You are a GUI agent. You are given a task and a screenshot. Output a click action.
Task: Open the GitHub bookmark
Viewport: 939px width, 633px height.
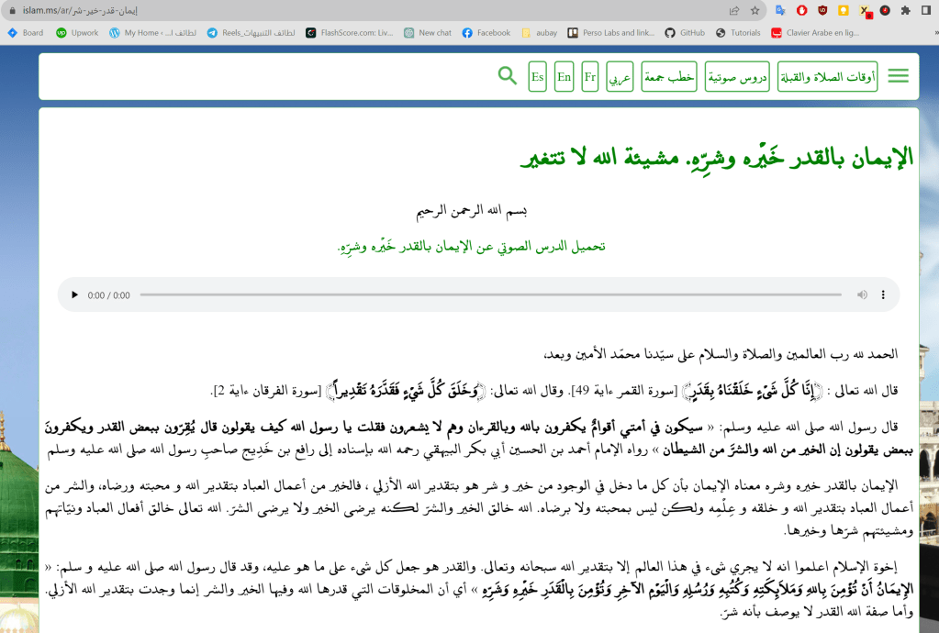tap(685, 33)
